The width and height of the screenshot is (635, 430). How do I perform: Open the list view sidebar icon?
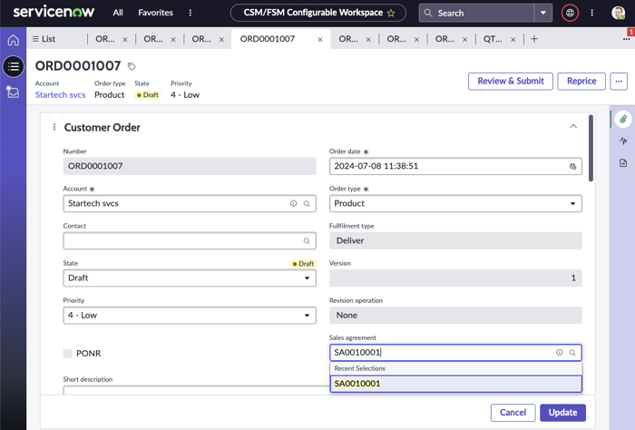pyautogui.click(x=14, y=66)
